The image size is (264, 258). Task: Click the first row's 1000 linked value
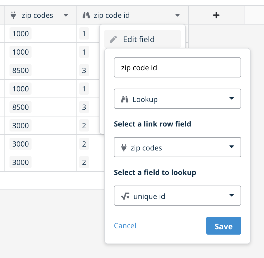(21, 33)
